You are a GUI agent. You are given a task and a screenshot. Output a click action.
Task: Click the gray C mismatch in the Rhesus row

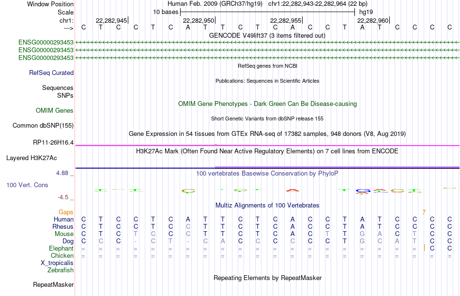pos(188,226)
